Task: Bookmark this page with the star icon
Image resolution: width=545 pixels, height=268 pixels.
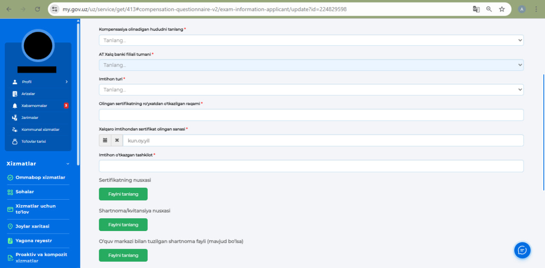Action: point(502,9)
